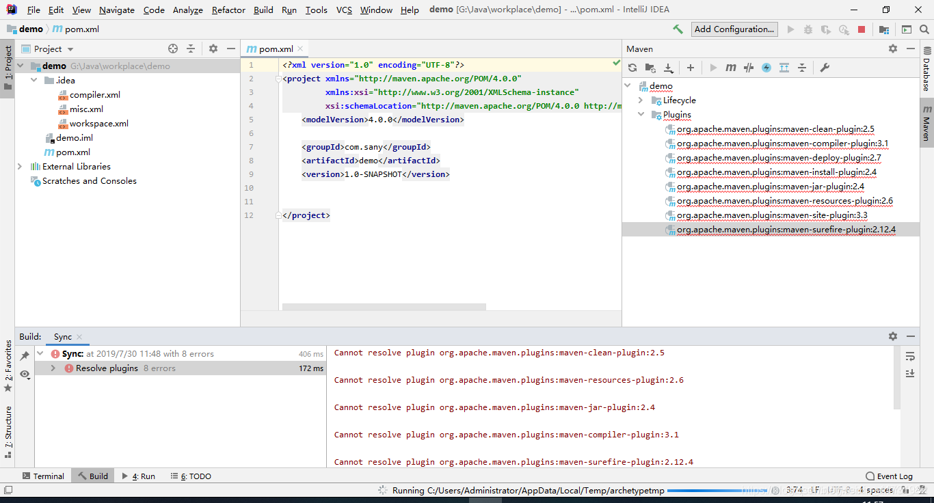Image resolution: width=934 pixels, height=503 pixels.
Task: Click the Add Configuration... button
Action: (734, 29)
